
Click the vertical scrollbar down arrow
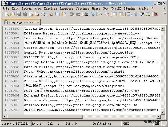click(x=163, y=112)
